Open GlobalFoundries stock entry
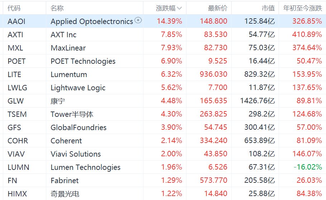 (x=163, y=128)
